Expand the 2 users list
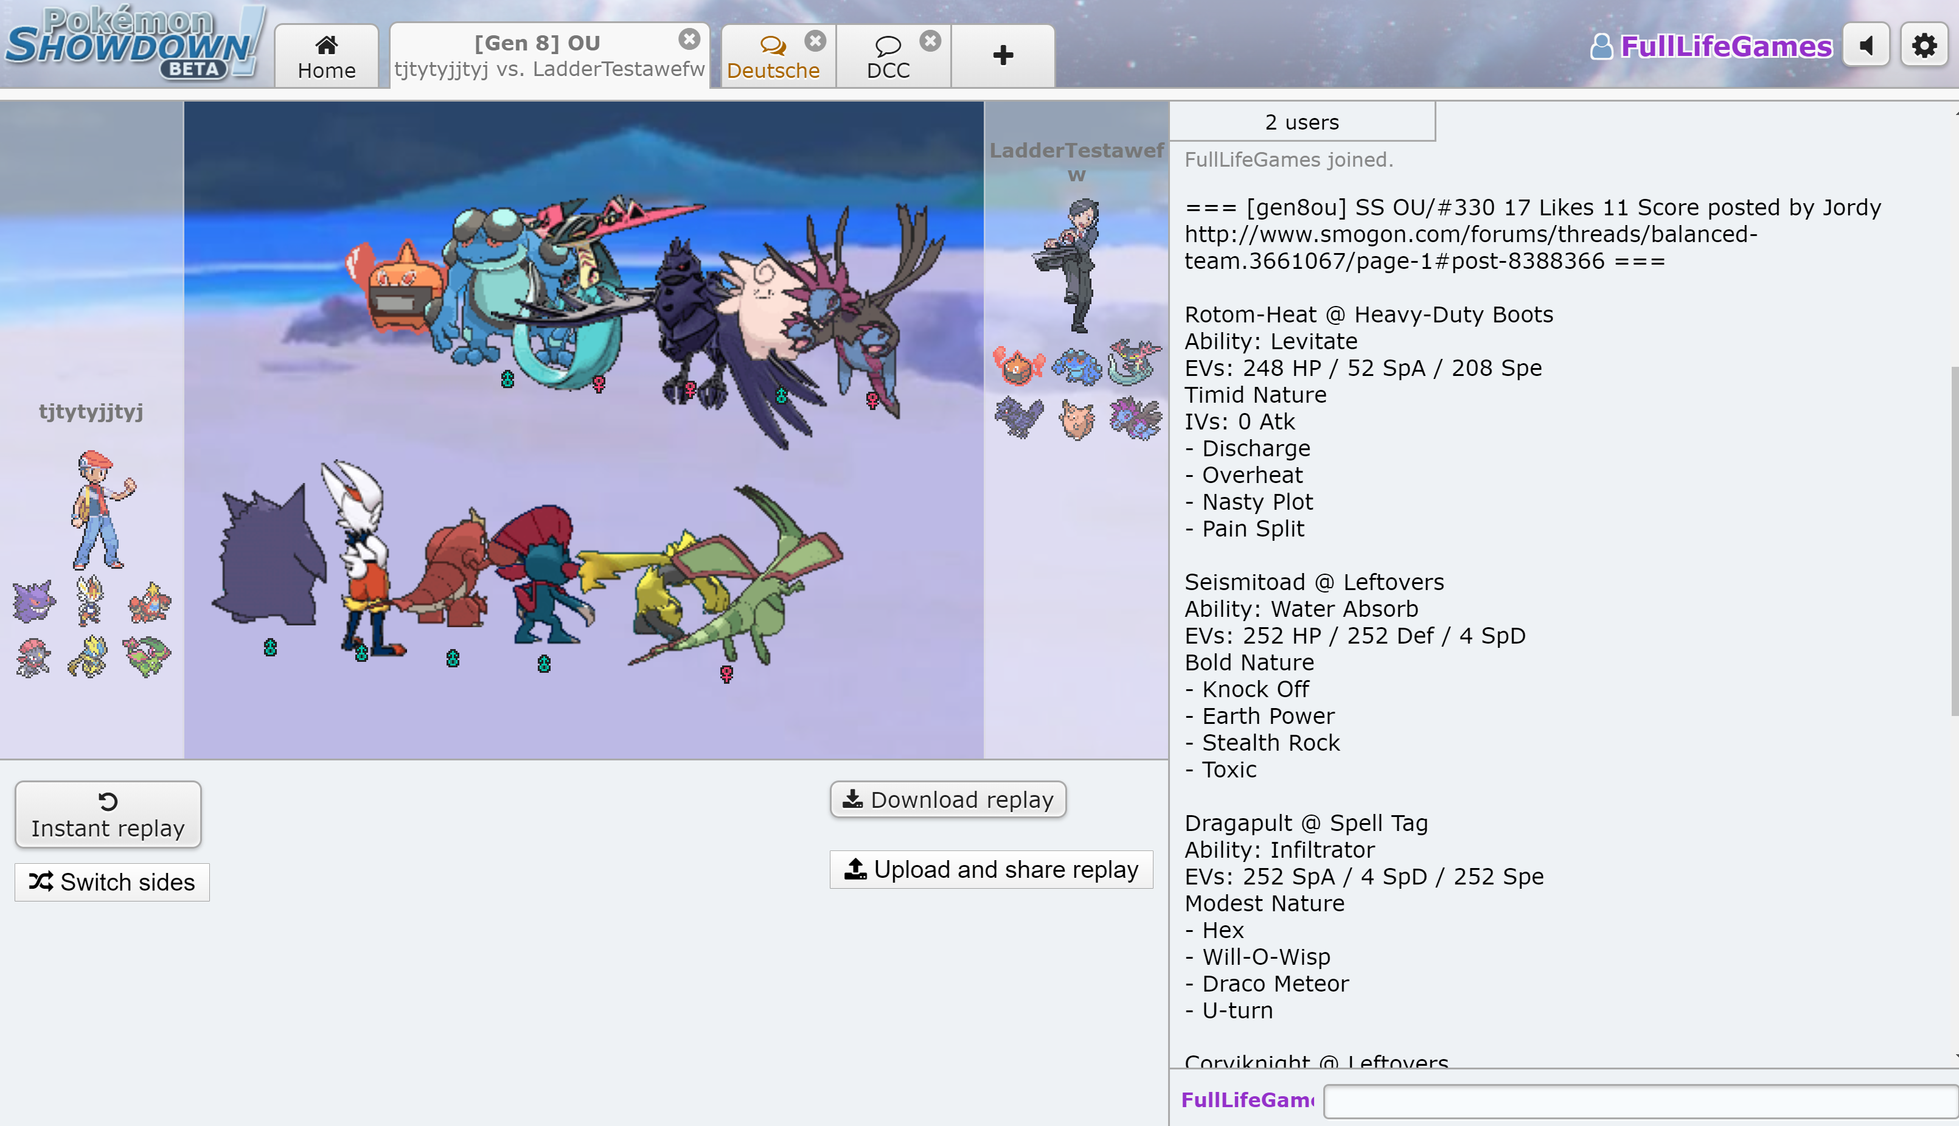 pos(1301,122)
